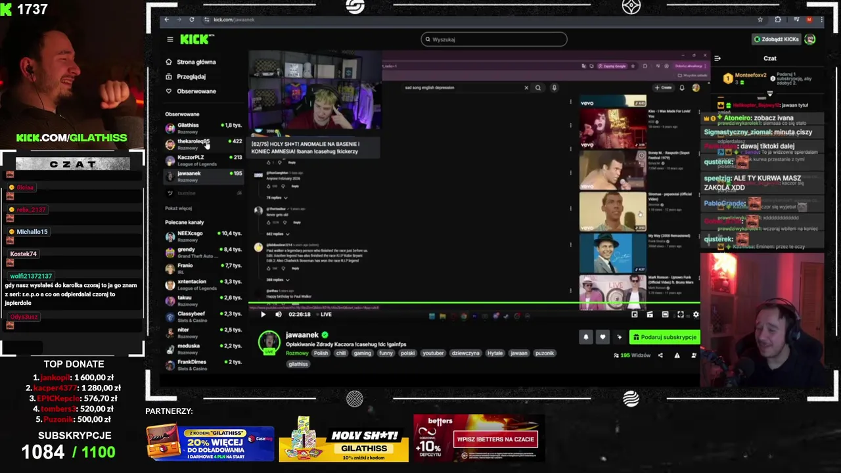Select the gilathiss stream tag
Image resolution: width=841 pixels, height=473 pixels.
298,364
